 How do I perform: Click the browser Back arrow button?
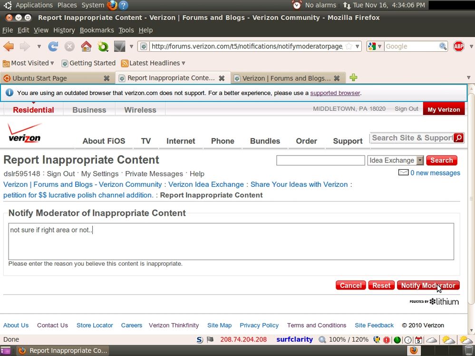click(x=9, y=46)
